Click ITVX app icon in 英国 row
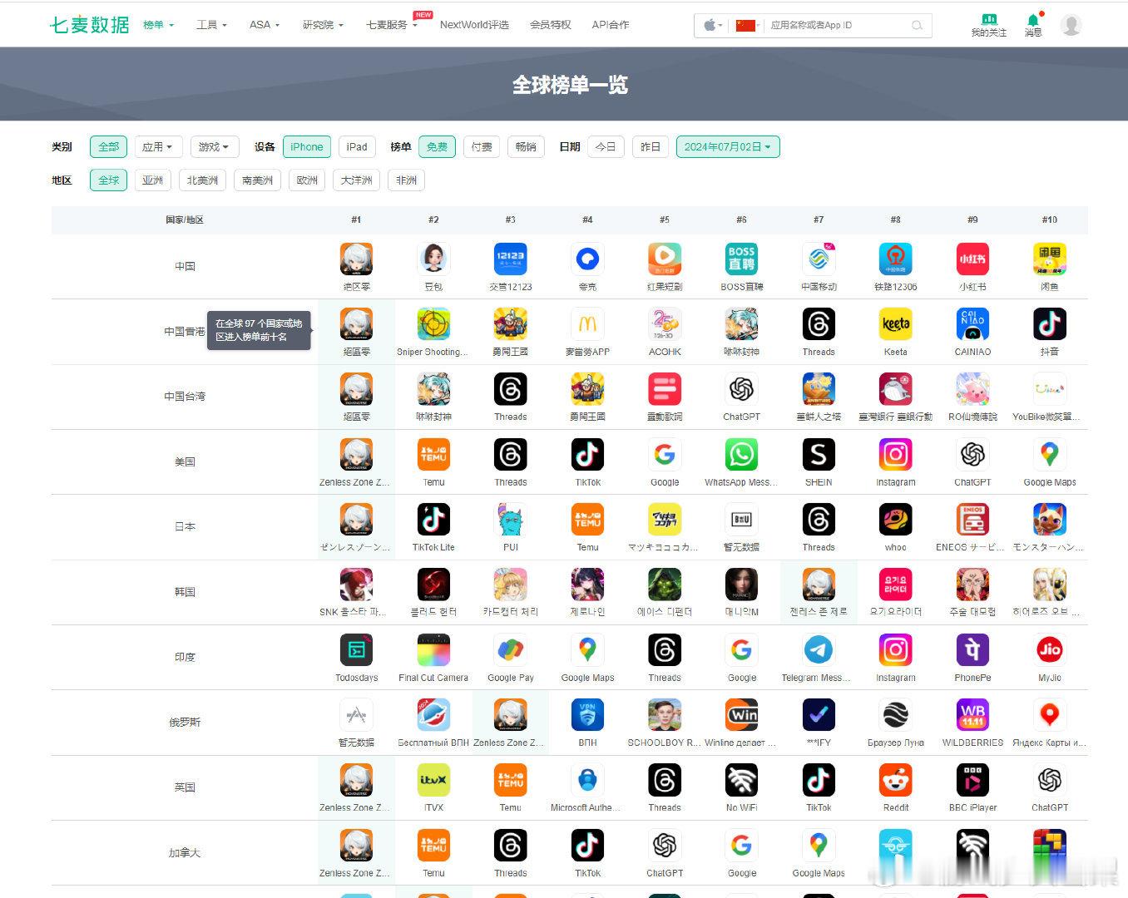 coord(433,780)
